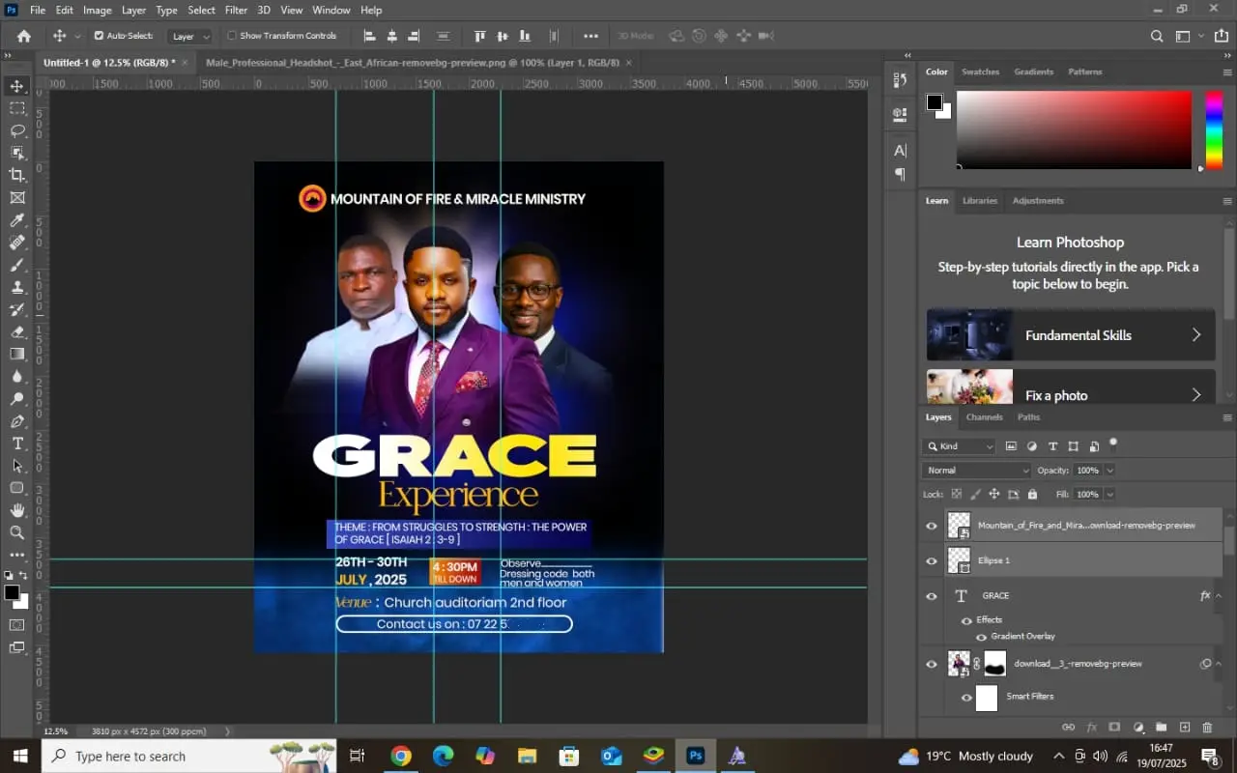Switch to the Swatches tab
The image size is (1237, 773).
[980, 72]
